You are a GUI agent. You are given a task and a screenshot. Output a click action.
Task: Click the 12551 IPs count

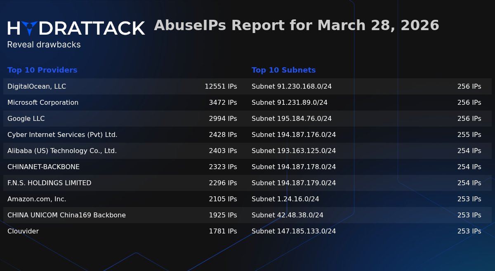tap(221, 87)
